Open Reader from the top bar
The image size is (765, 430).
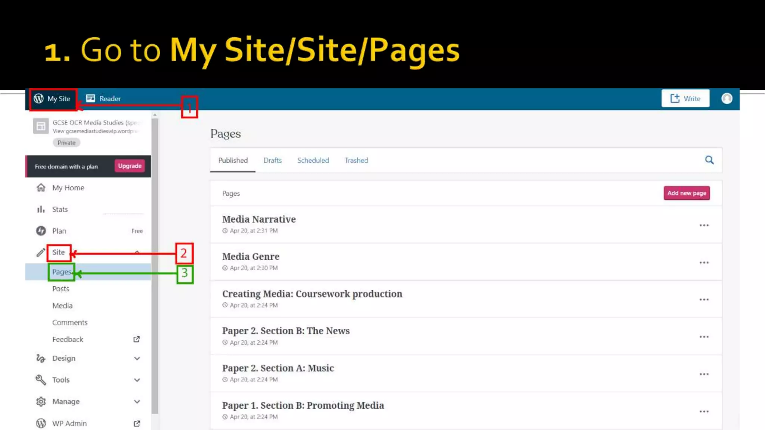pos(103,99)
